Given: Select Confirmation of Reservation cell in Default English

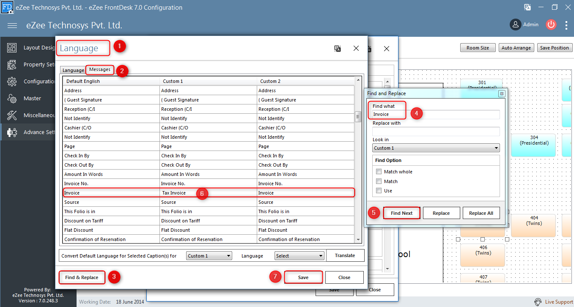Looking at the screenshot, I should point(111,239).
